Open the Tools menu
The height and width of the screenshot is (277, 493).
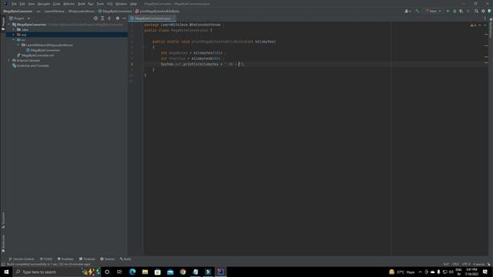(100, 4)
